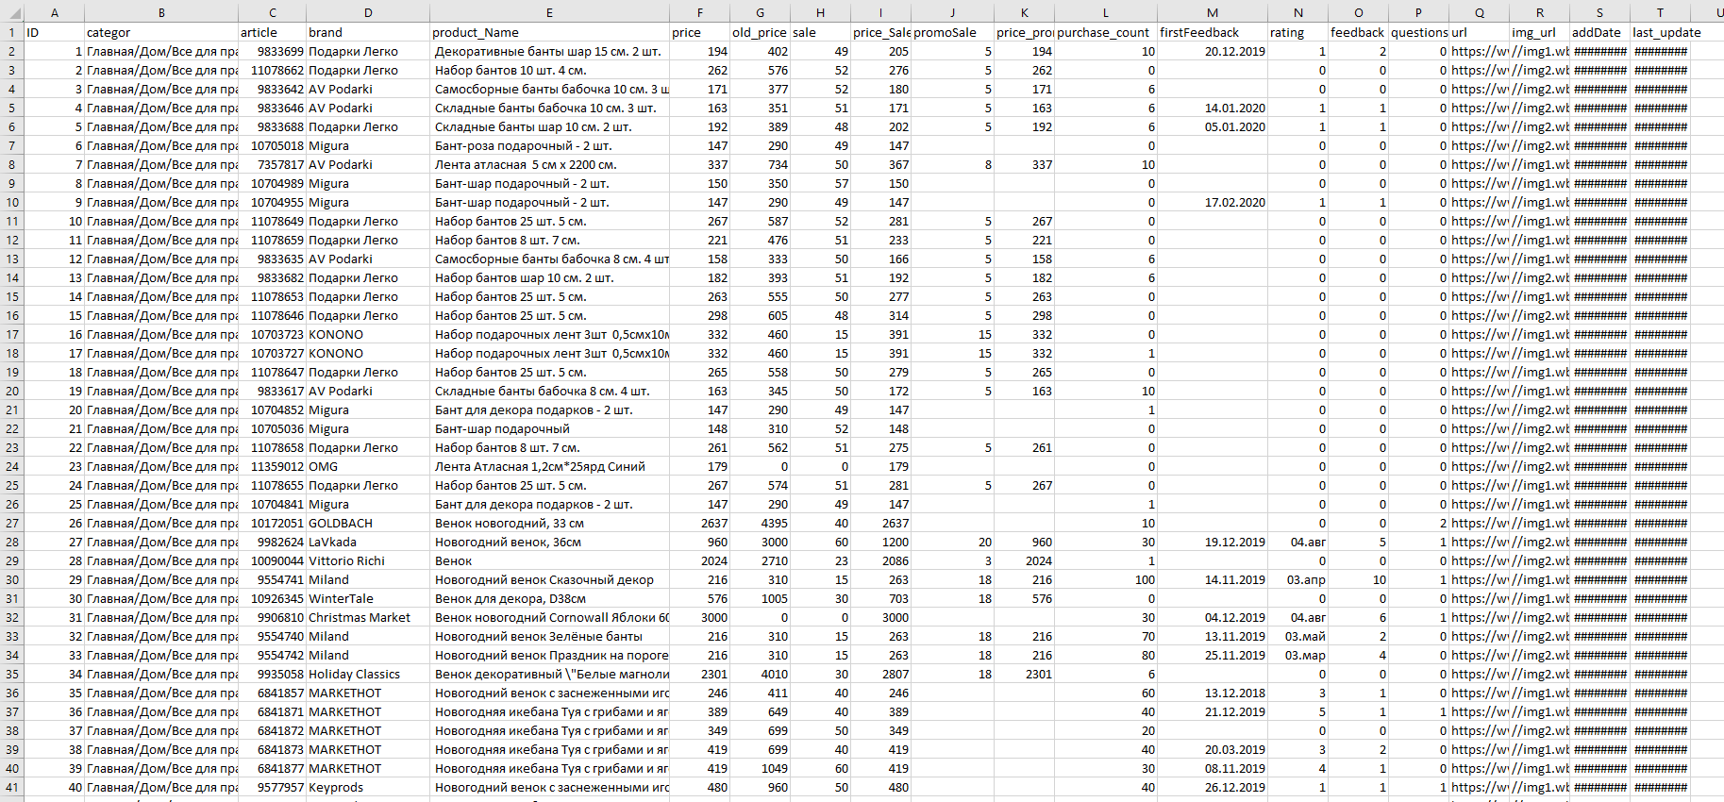Select brand cell 'Holiday Classics'
1724x802 pixels.
click(x=368, y=674)
